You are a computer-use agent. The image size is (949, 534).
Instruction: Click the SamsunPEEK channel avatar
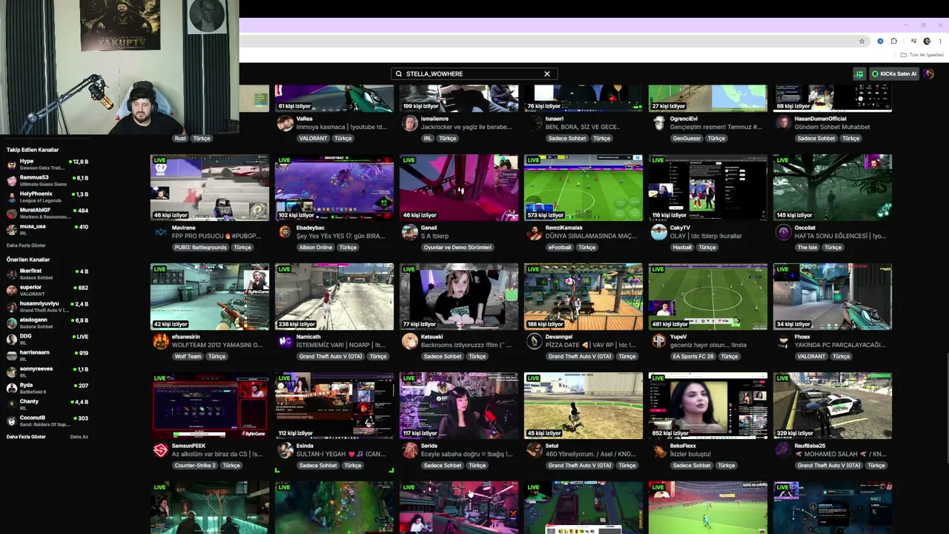(x=160, y=450)
